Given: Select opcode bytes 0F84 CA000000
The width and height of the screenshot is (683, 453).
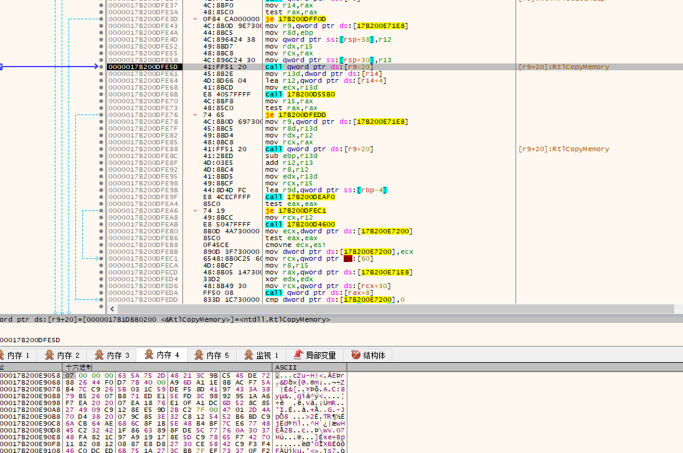Looking at the screenshot, I should tap(231, 19).
